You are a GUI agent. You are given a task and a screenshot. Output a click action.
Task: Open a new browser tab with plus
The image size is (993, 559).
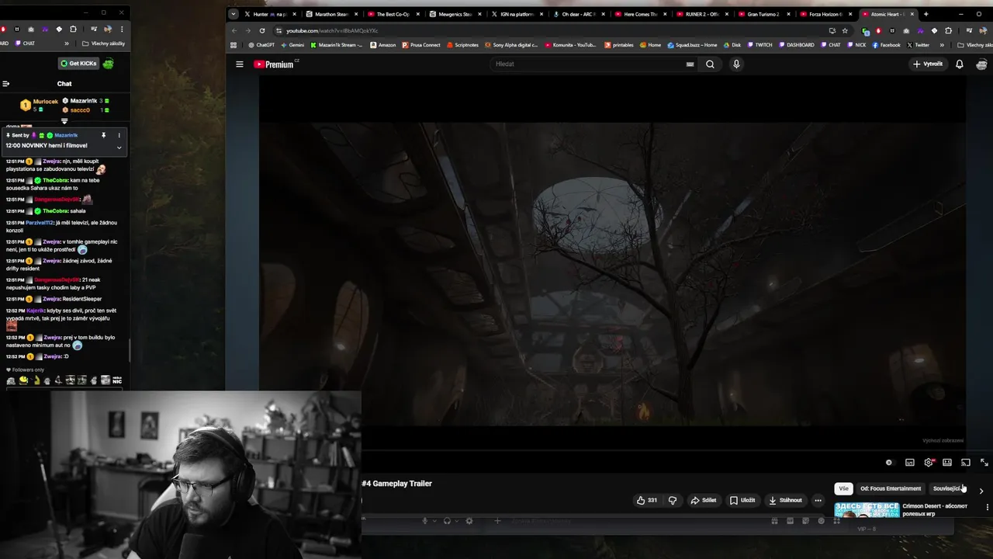(926, 14)
